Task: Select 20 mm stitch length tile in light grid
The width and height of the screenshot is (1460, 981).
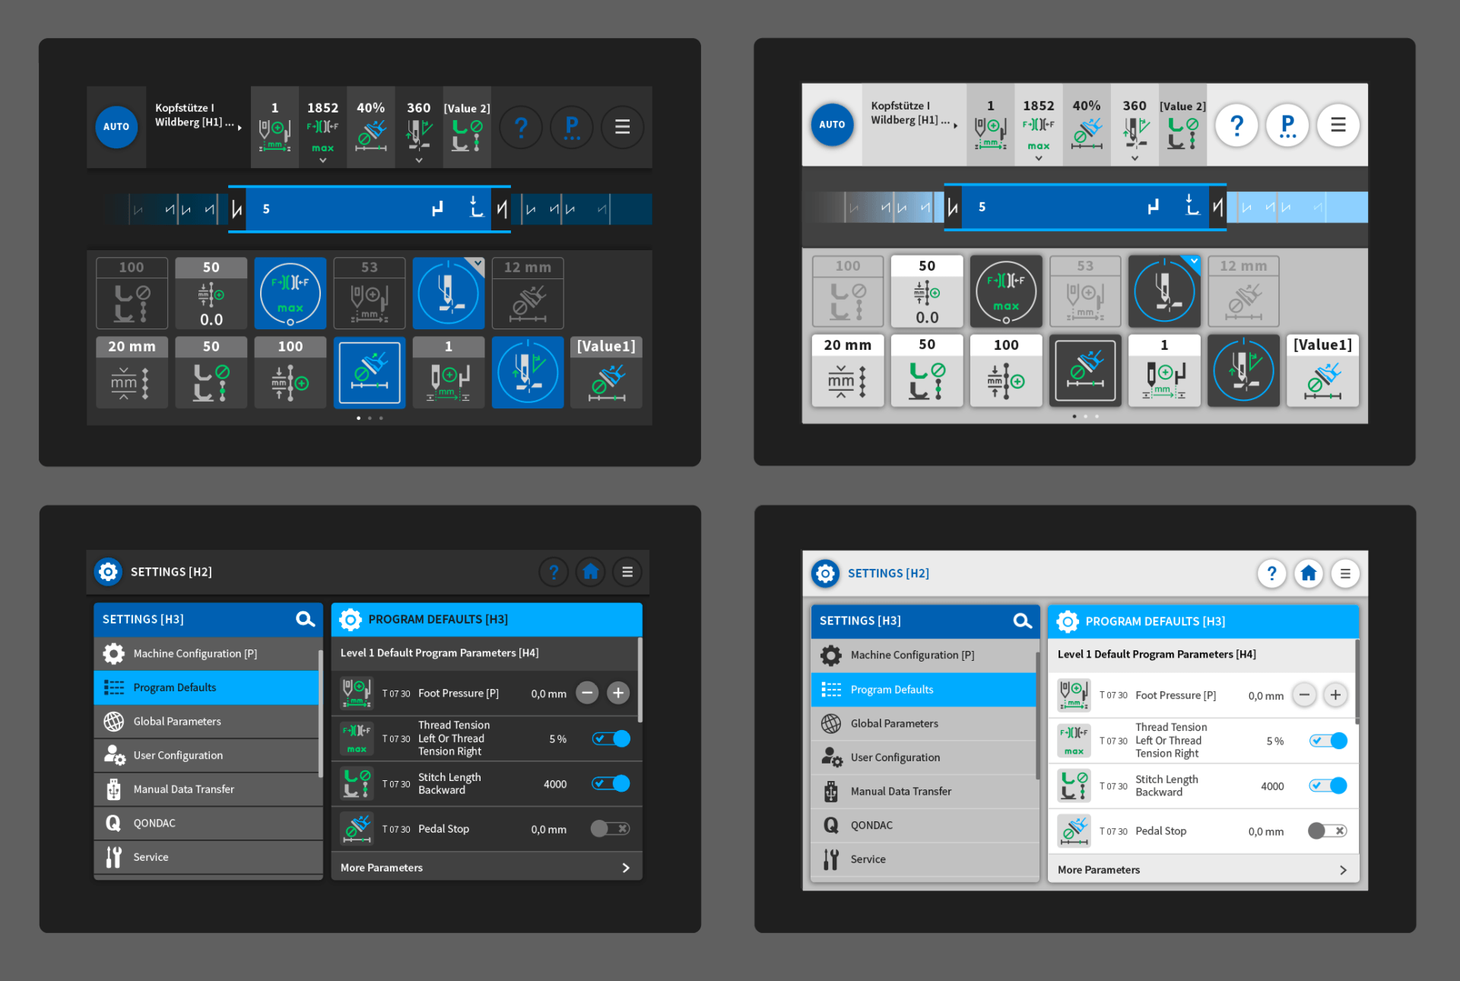Action: coord(847,370)
